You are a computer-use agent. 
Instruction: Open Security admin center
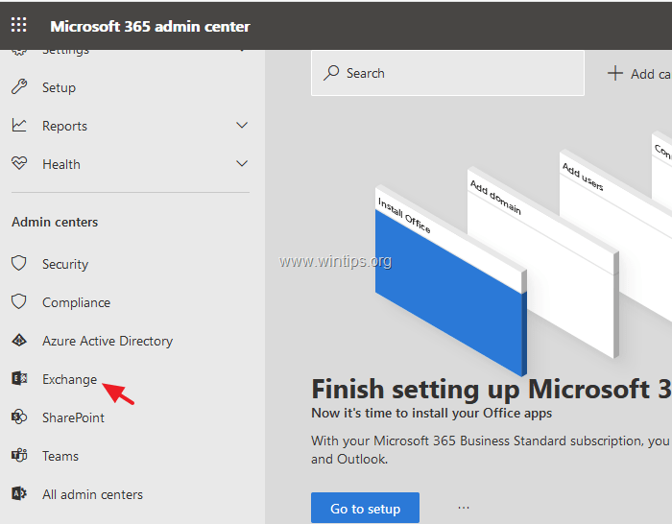[x=65, y=264]
